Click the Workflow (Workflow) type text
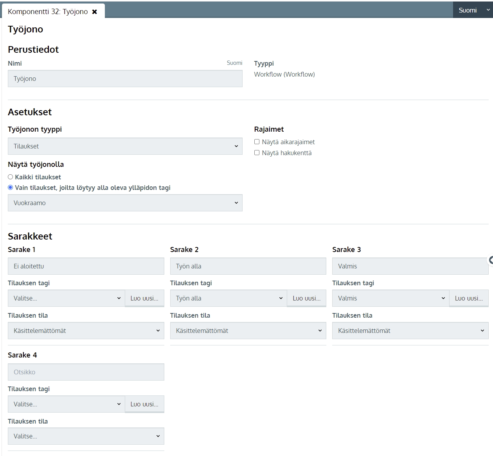The image size is (493, 456). tap(284, 74)
